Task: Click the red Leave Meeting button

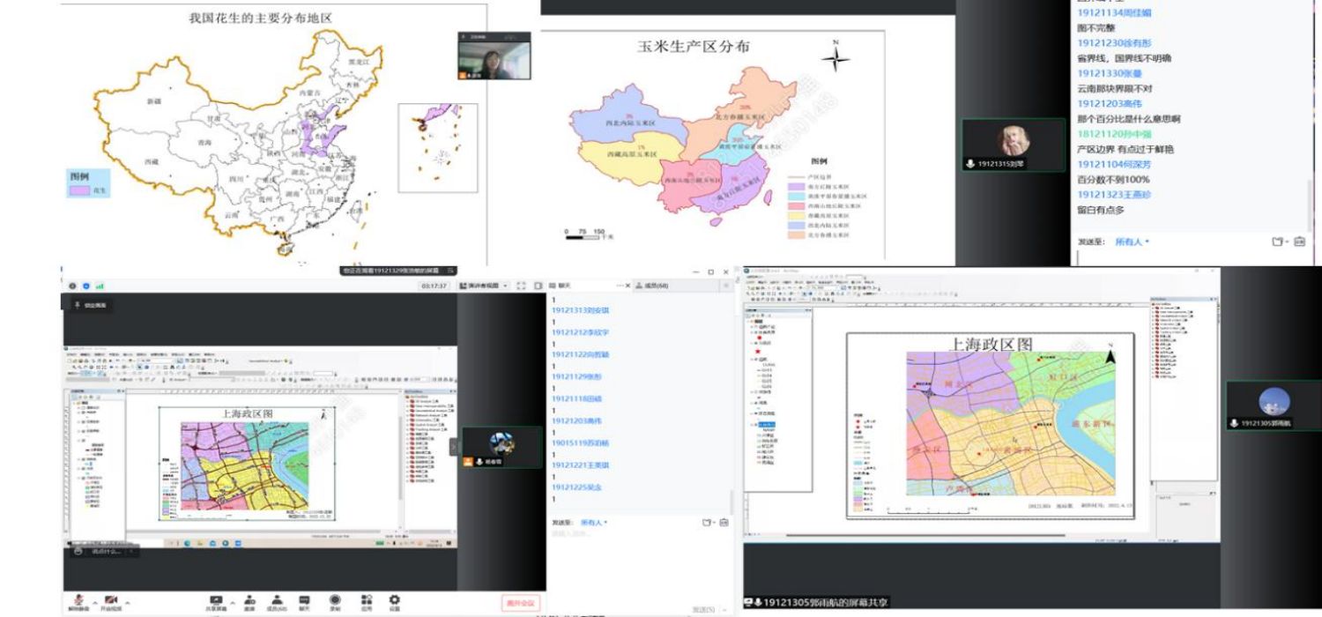Action: [519, 603]
